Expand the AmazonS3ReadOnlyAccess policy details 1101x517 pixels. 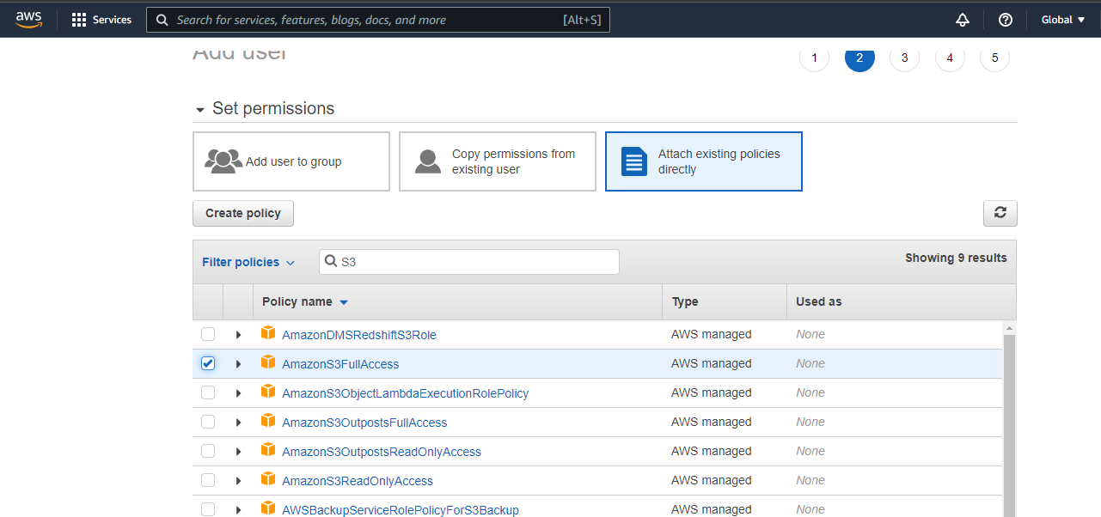pyautogui.click(x=238, y=481)
